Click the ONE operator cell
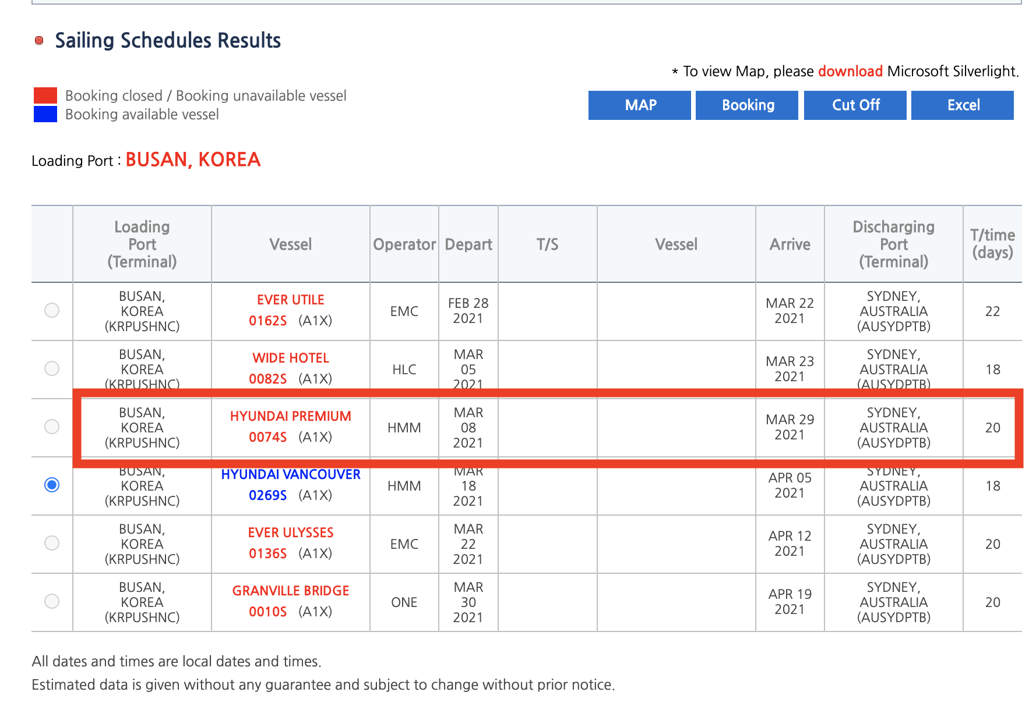Image resolution: width=1036 pixels, height=717 pixels. coord(404,602)
